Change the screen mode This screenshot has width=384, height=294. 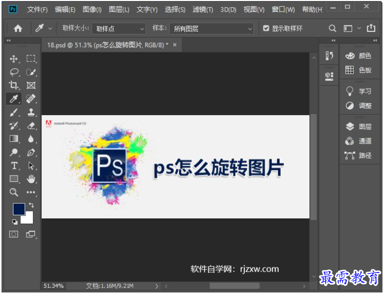tap(31, 234)
